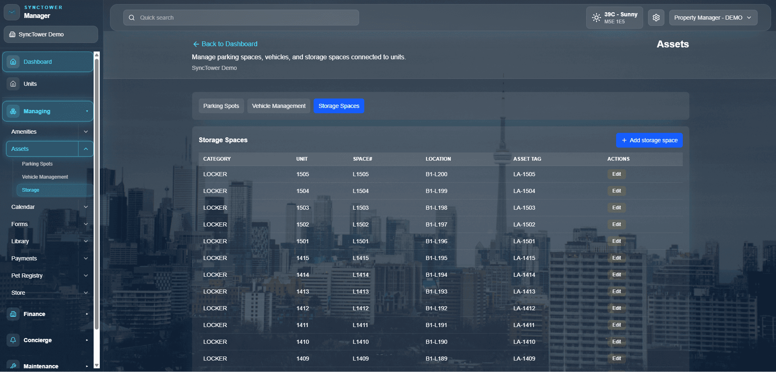This screenshot has height=372, width=776.
Task: Click the Managing section icon
Action: [x=13, y=111]
